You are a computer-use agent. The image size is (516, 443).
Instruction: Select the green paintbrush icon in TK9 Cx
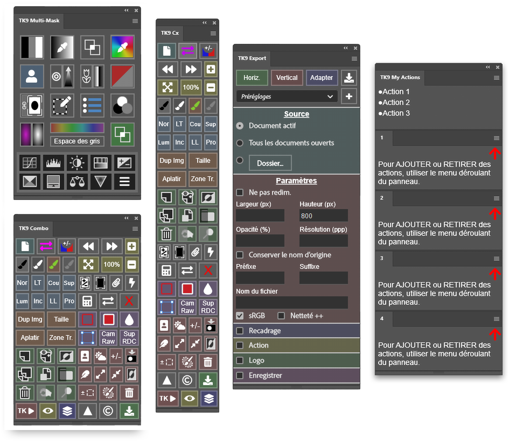pos(195,106)
